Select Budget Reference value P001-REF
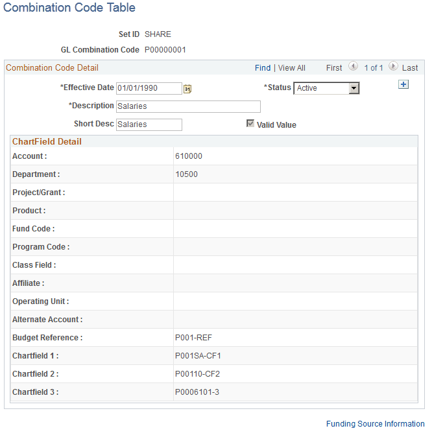 click(193, 338)
